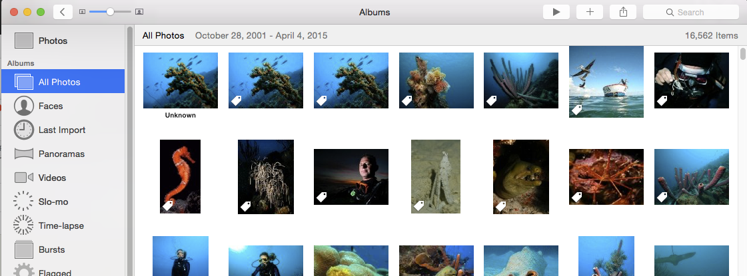Image resolution: width=747 pixels, height=276 pixels.
Task: Select coral photo labeled Unknown
Action: [181, 80]
